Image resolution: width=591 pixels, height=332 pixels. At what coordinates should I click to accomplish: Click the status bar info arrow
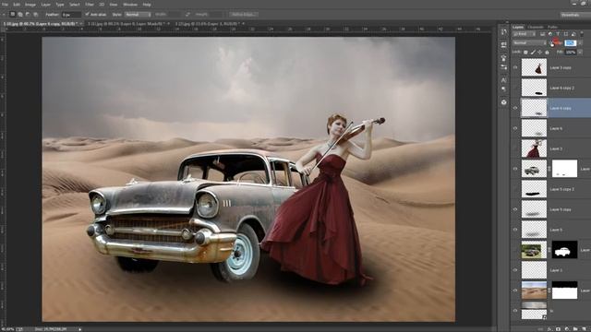pyautogui.click(x=80, y=329)
